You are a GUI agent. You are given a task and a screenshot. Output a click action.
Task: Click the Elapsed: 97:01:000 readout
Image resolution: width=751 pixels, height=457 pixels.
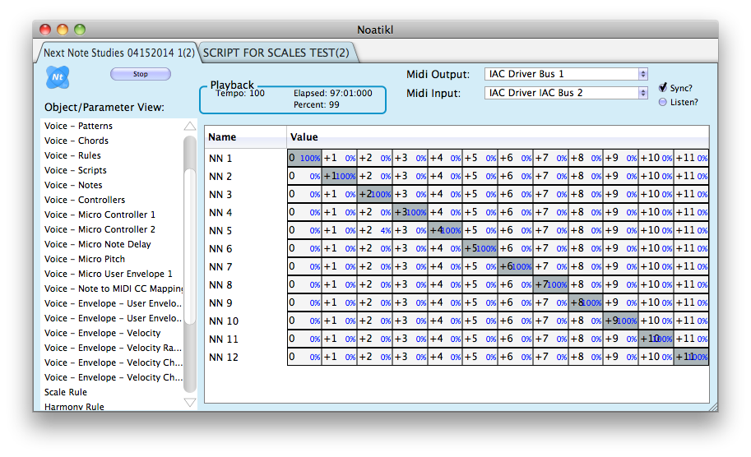[x=333, y=94]
